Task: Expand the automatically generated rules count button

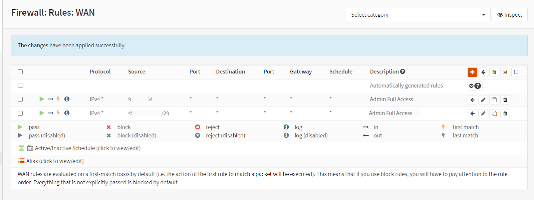Action: point(475,86)
